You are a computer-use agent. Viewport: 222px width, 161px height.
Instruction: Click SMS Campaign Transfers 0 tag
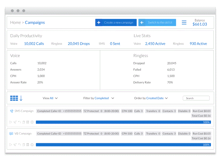(153, 111)
